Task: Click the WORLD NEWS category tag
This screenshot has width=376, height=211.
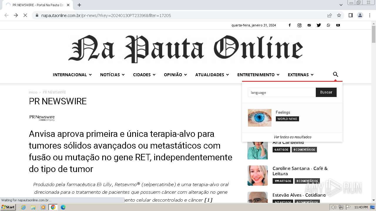Action: [x=287, y=119]
